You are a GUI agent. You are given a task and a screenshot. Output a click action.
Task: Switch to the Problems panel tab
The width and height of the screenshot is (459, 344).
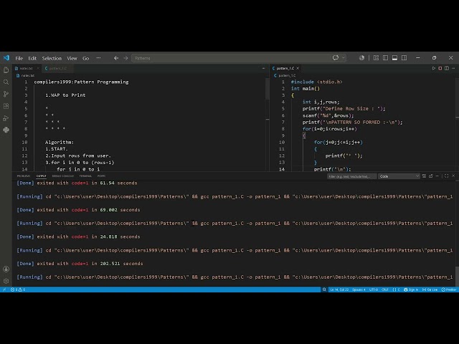[x=24, y=176]
